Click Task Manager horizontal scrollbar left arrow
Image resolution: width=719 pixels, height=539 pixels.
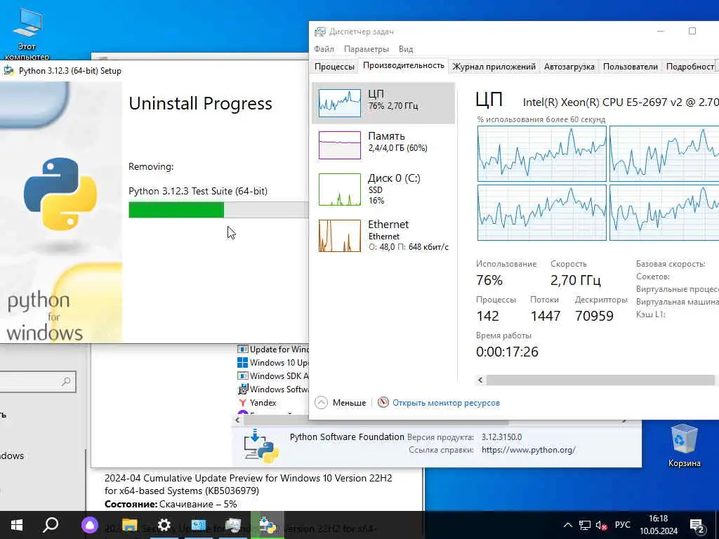[480, 380]
